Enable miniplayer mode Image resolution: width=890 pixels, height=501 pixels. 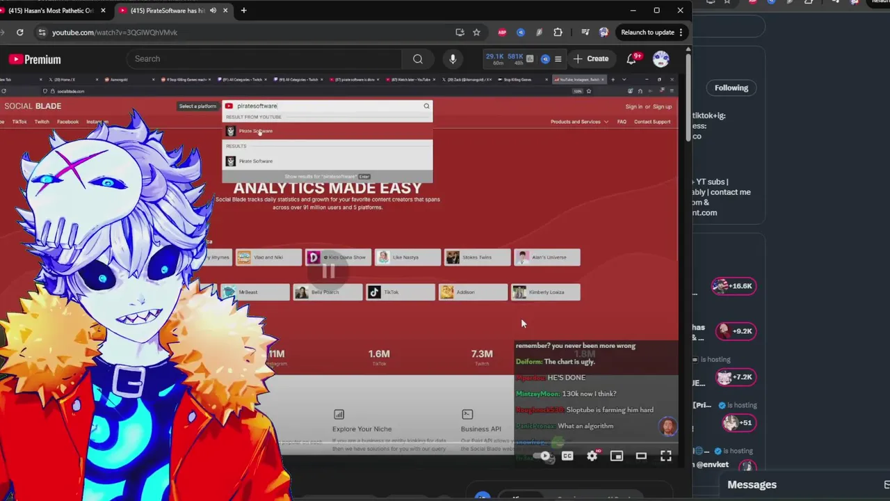pos(617,456)
